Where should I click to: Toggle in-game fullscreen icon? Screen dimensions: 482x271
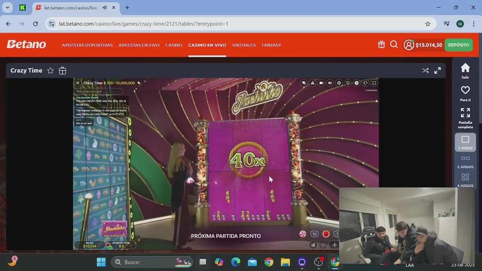374,83
